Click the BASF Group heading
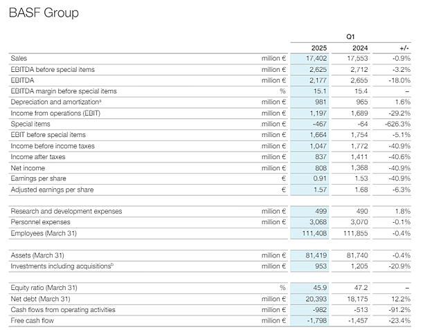Screen dimensions: 443x330 pos(44,12)
